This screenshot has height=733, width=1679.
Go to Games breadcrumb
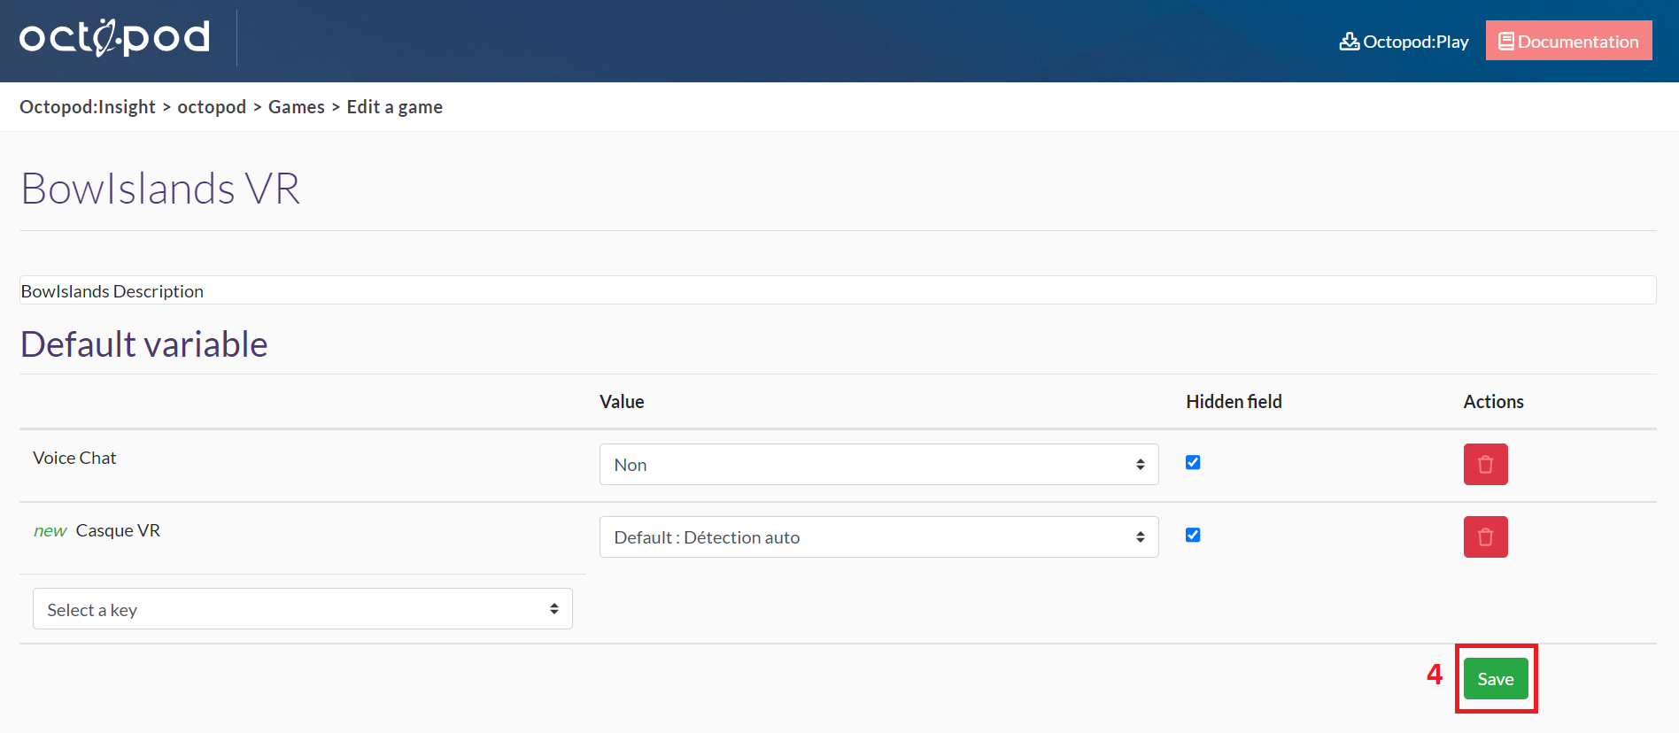coord(297,107)
